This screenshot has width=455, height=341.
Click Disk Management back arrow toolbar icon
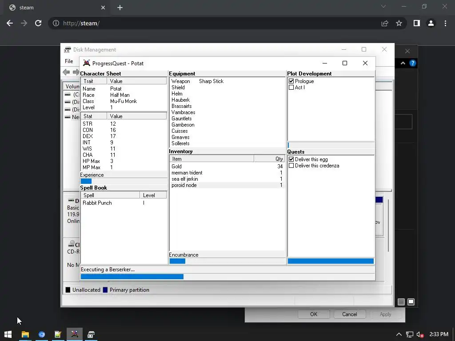click(66, 72)
